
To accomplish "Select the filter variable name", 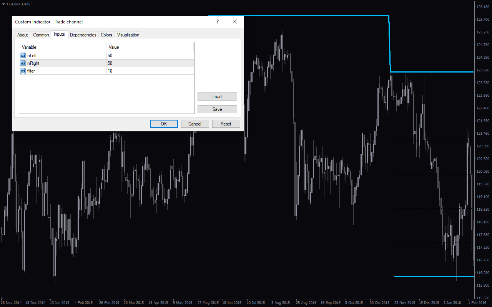I will (31, 71).
